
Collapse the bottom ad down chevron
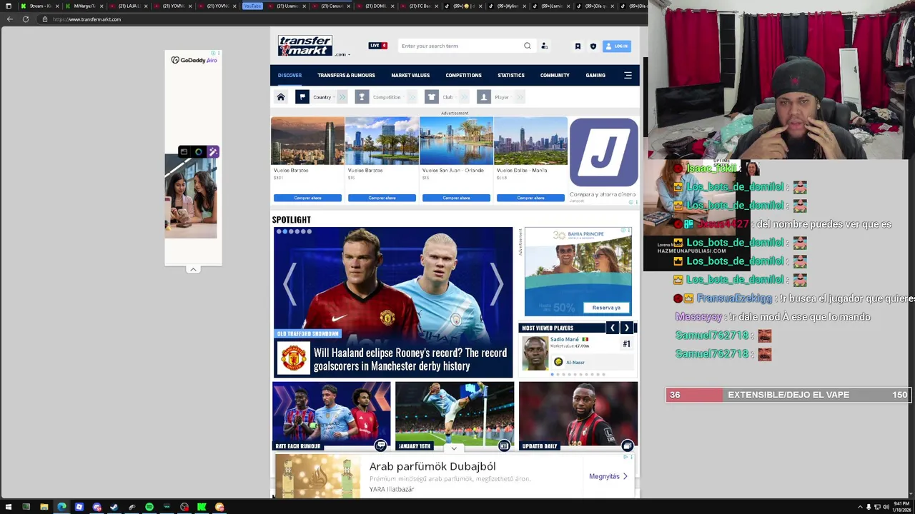pyautogui.click(x=454, y=448)
